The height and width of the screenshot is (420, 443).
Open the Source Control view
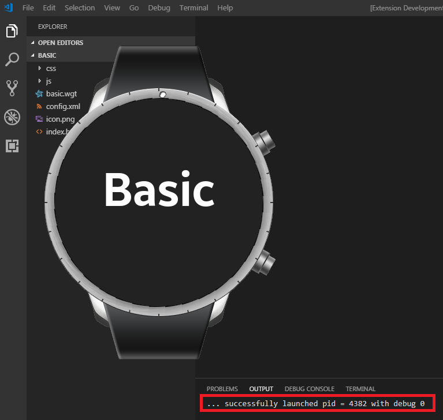coord(12,88)
